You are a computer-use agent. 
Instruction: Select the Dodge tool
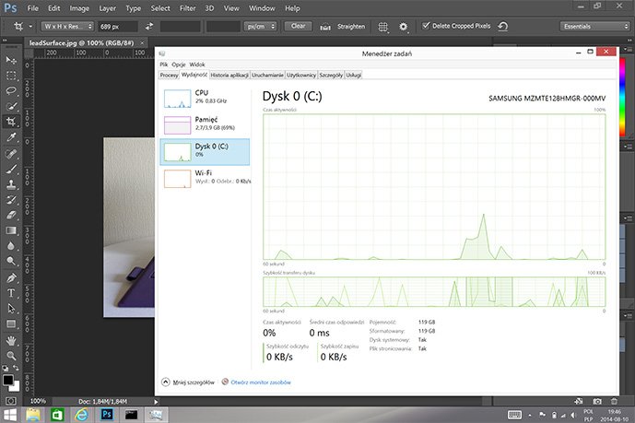[11, 261]
